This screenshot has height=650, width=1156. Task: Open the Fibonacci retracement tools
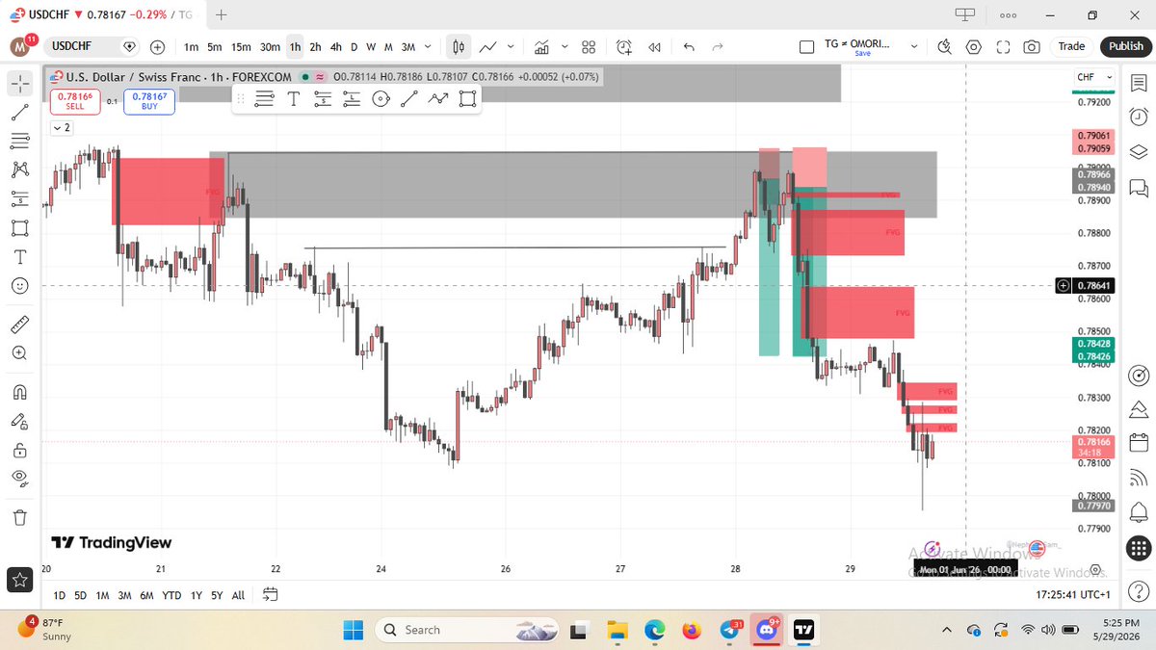point(19,141)
